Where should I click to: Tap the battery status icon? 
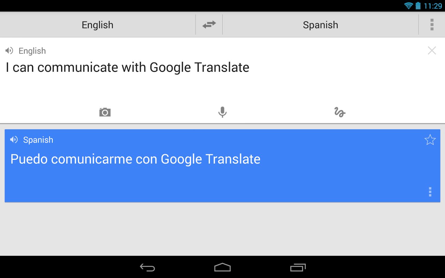click(418, 6)
